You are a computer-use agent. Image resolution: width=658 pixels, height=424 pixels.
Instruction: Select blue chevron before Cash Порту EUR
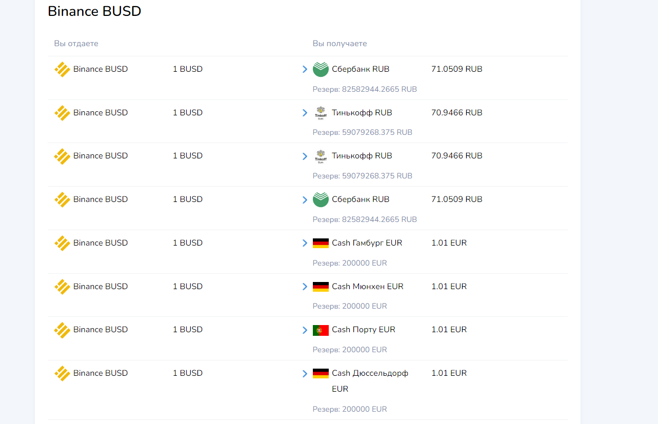[x=305, y=330]
